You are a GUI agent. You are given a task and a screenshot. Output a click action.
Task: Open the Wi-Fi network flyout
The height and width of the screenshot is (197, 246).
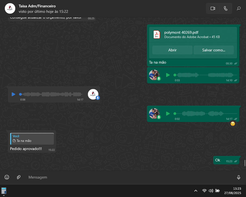(204, 191)
